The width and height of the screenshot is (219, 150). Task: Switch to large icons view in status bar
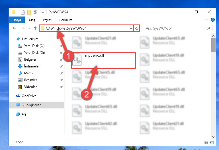[212, 143]
